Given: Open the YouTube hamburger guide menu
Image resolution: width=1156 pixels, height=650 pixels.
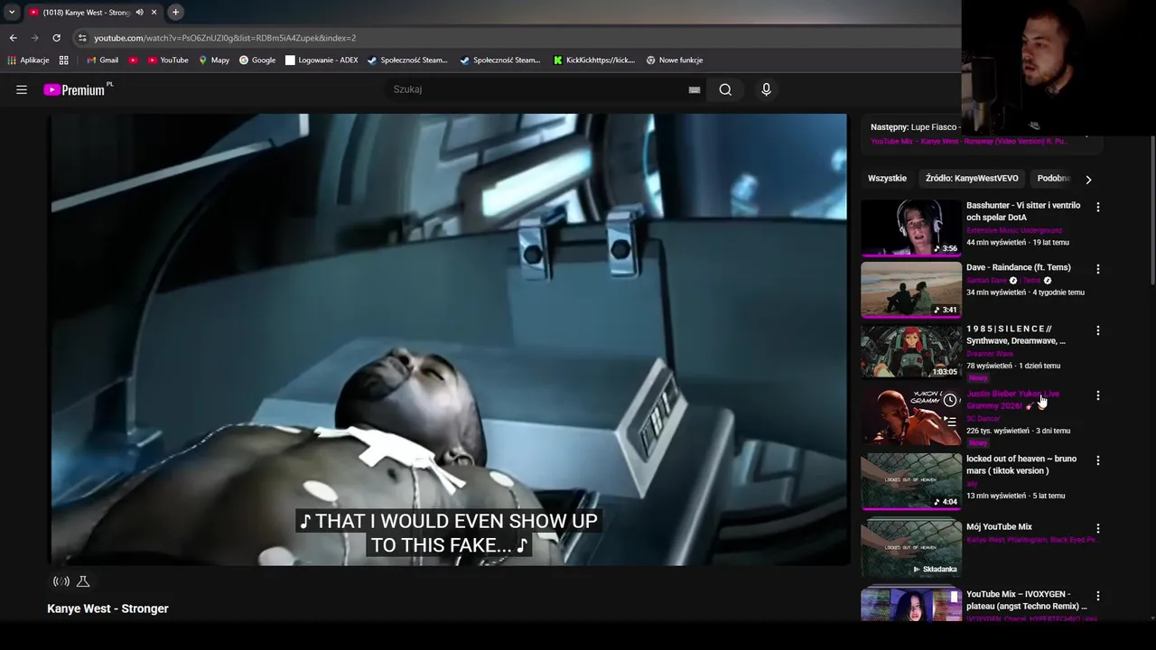Looking at the screenshot, I should [x=22, y=89].
